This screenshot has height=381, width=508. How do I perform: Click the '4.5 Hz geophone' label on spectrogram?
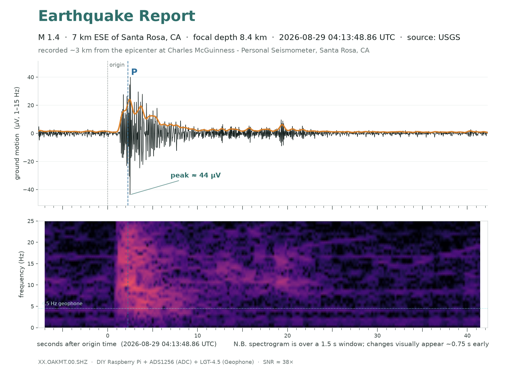click(x=62, y=304)
